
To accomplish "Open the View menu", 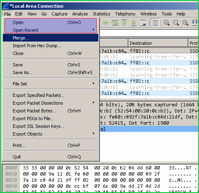I will pos(32,14).
